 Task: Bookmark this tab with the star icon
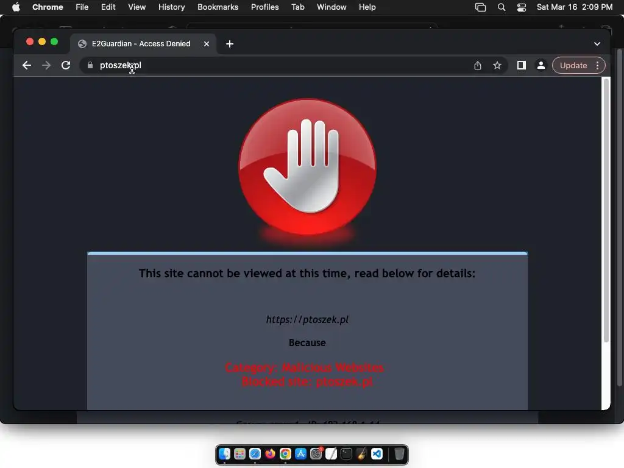pyautogui.click(x=497, y=65)
